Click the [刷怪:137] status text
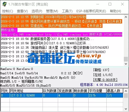Screen dimensions: 129x112 (101, 70)
